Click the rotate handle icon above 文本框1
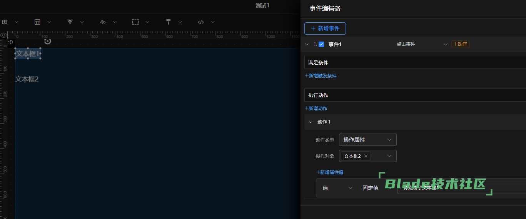The height and width of the screenshot is (219, 526). point(47,41)
